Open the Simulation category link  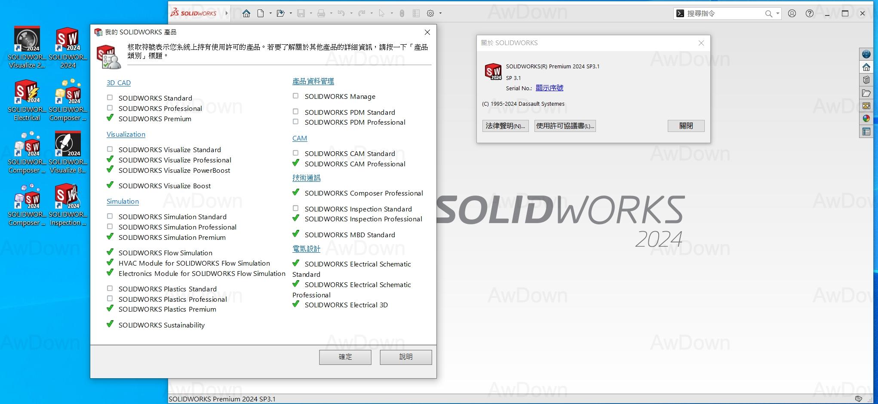tap(123, 202)
